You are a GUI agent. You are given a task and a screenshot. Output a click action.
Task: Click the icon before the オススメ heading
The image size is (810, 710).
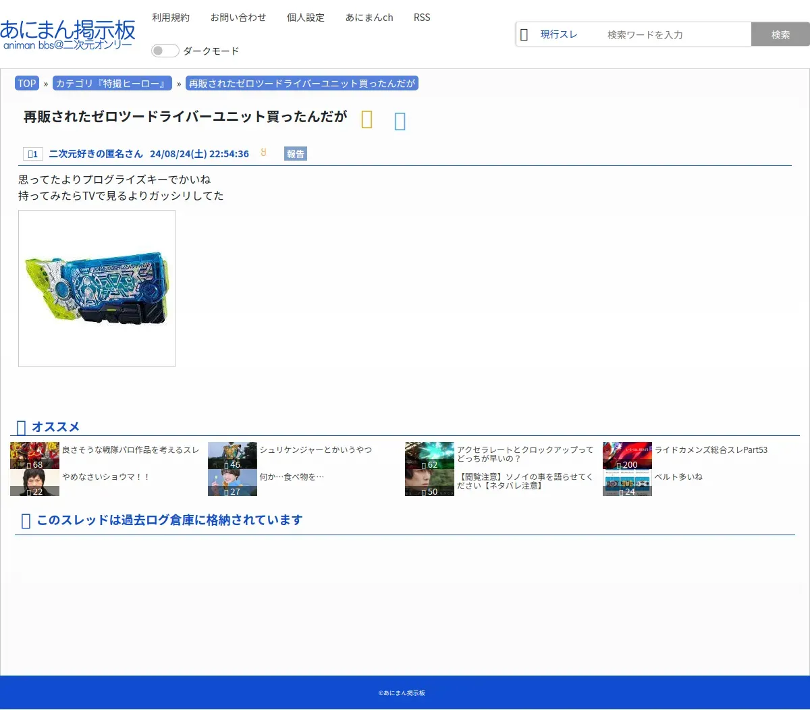coord(21,427)
